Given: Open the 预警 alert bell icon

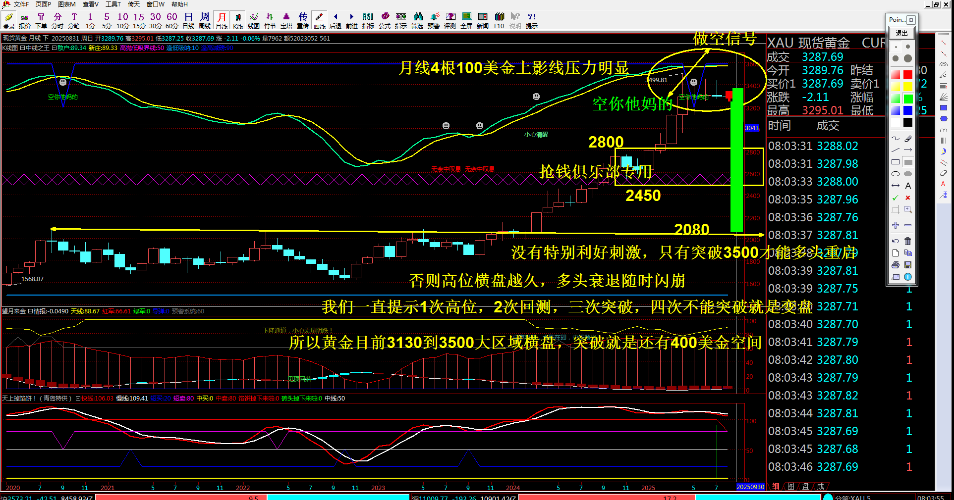Looking at the screenshot, I should pyautogui.click(x=434, y=21).
